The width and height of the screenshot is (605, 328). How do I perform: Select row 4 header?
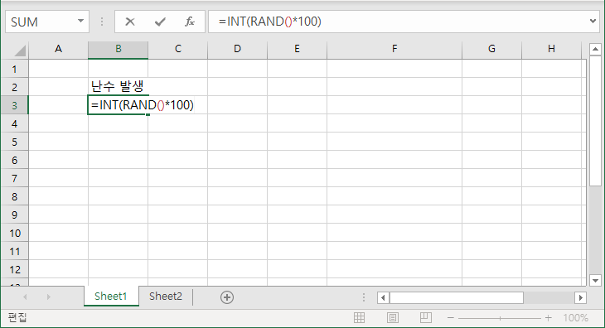click(x=15, y=123)
